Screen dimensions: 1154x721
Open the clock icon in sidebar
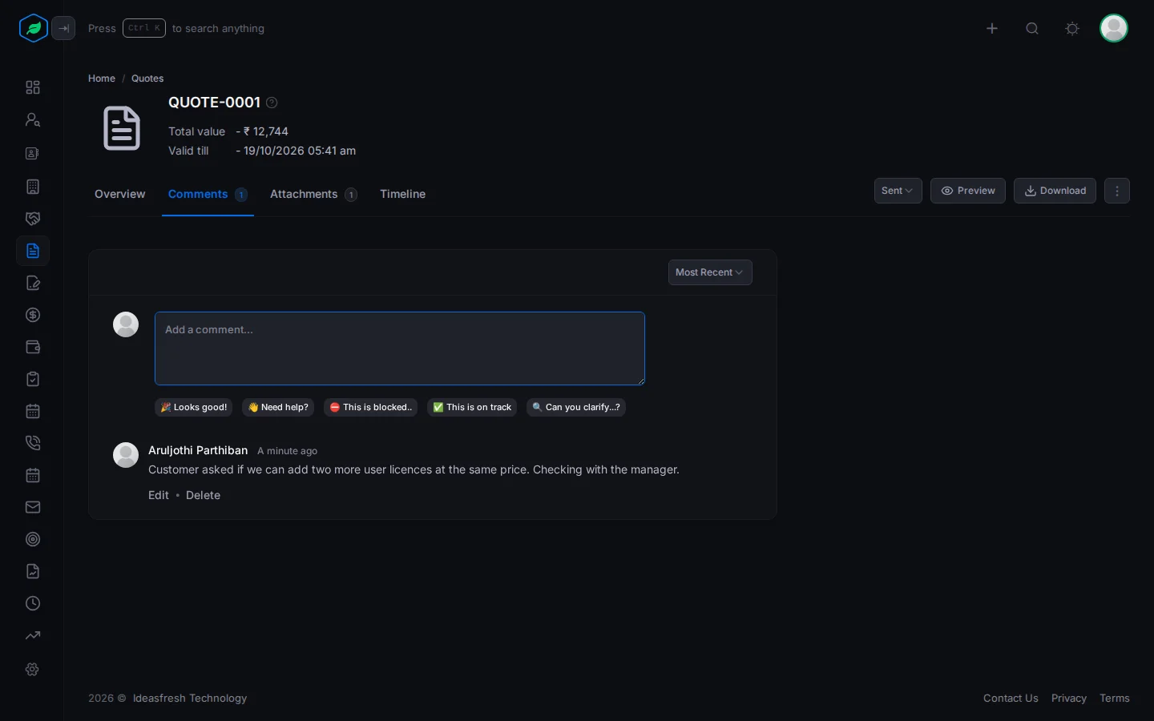tap(33, 603)
